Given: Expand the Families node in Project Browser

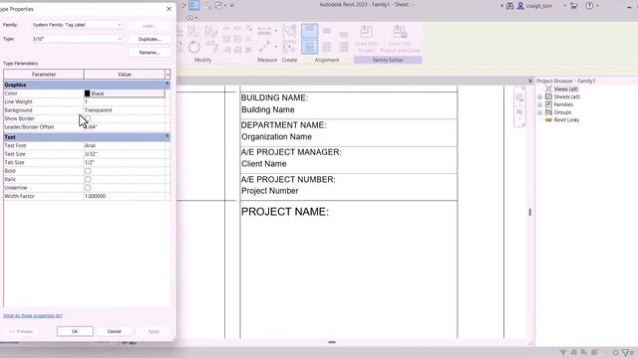Looking at the screenshot, I should point(540,104).
